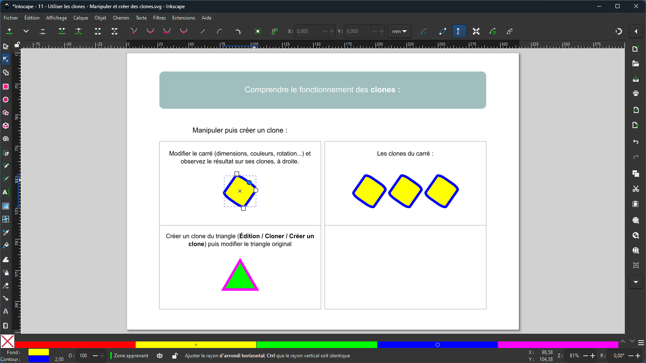Delete segment between two nodes
The width and height of the screenshot is (646, 363).
point(114,31)
